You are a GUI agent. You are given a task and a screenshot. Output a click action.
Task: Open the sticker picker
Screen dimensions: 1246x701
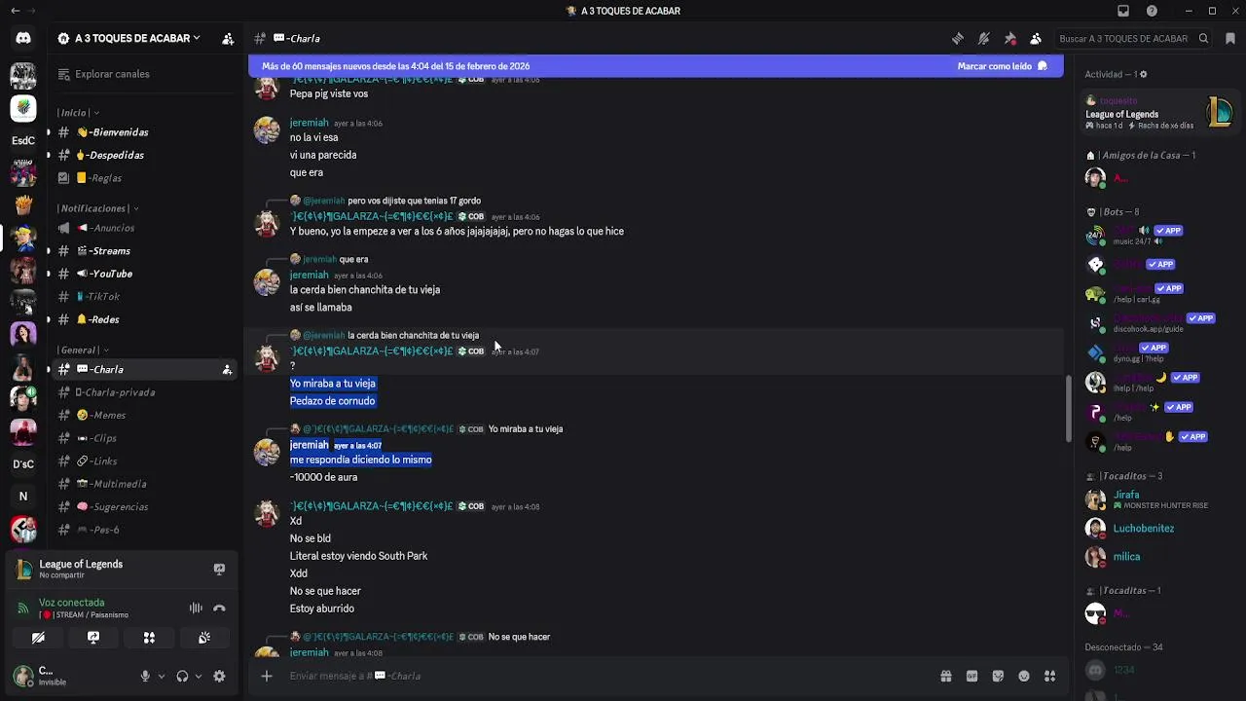pyautogui.click(x=998, y=677)
